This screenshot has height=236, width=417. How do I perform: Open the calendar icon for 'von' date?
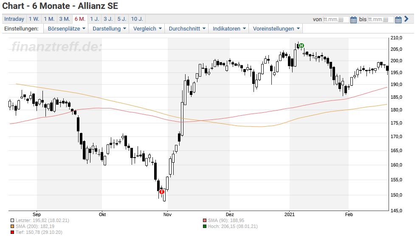353,19
